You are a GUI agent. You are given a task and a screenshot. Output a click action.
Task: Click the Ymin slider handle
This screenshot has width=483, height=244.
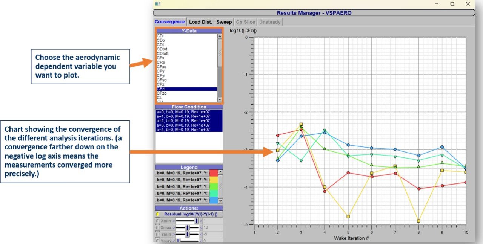[187, 234]
